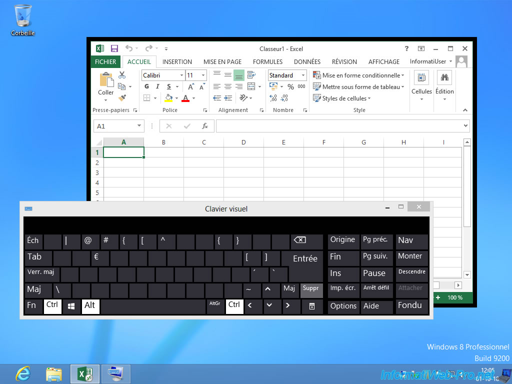Open the fill color dropdown arrow

176,98
